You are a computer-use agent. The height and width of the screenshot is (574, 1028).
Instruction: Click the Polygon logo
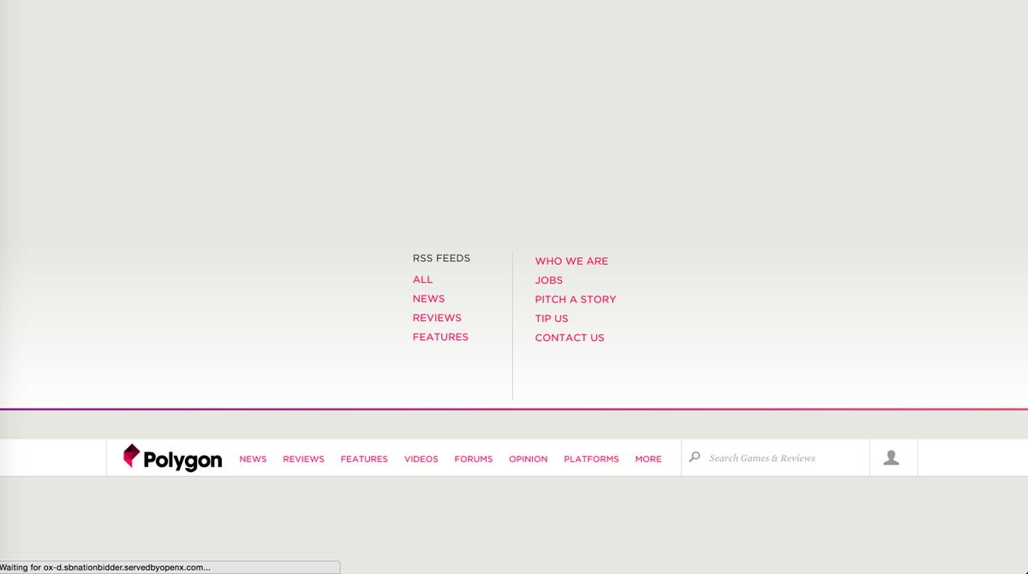[172, 458]
